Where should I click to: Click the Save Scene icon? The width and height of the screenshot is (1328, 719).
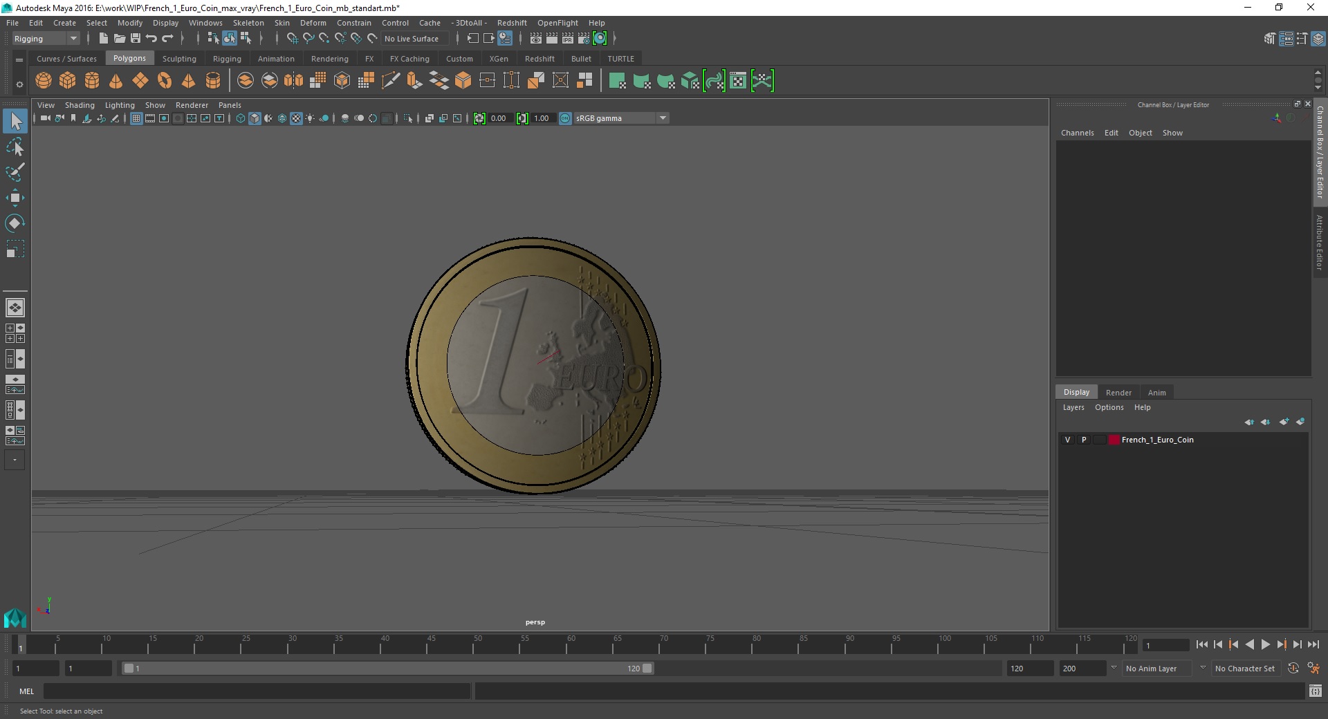136,39
